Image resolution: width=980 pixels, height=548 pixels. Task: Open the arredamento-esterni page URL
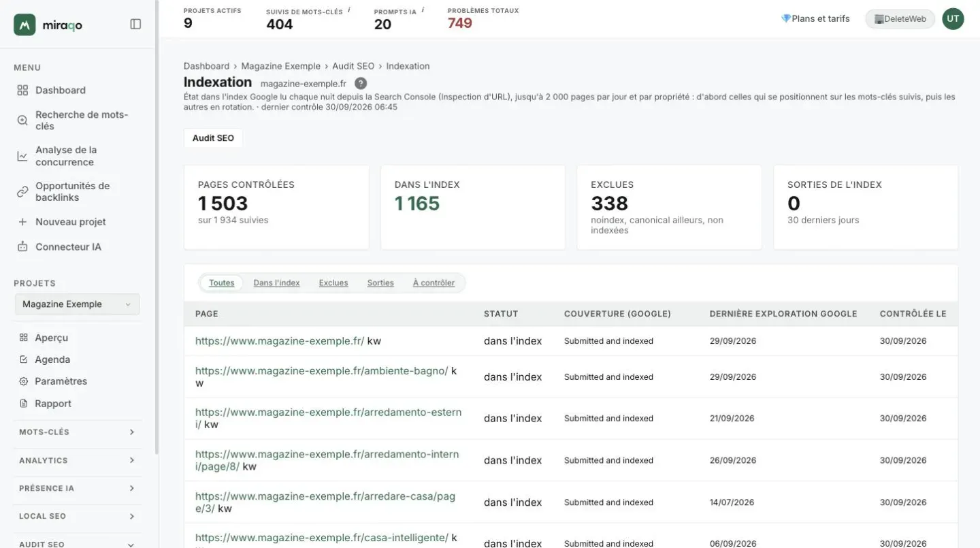(328, 418)
